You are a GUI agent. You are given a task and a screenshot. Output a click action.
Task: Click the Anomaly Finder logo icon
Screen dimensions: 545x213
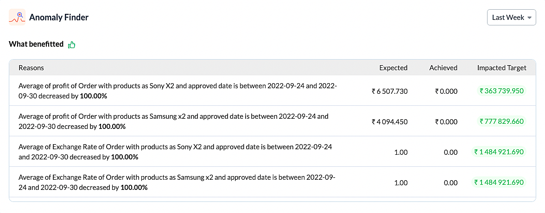(17, 18)
